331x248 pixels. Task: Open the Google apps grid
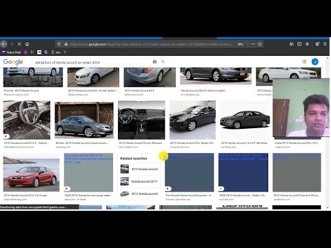click(x=304, y=62)
